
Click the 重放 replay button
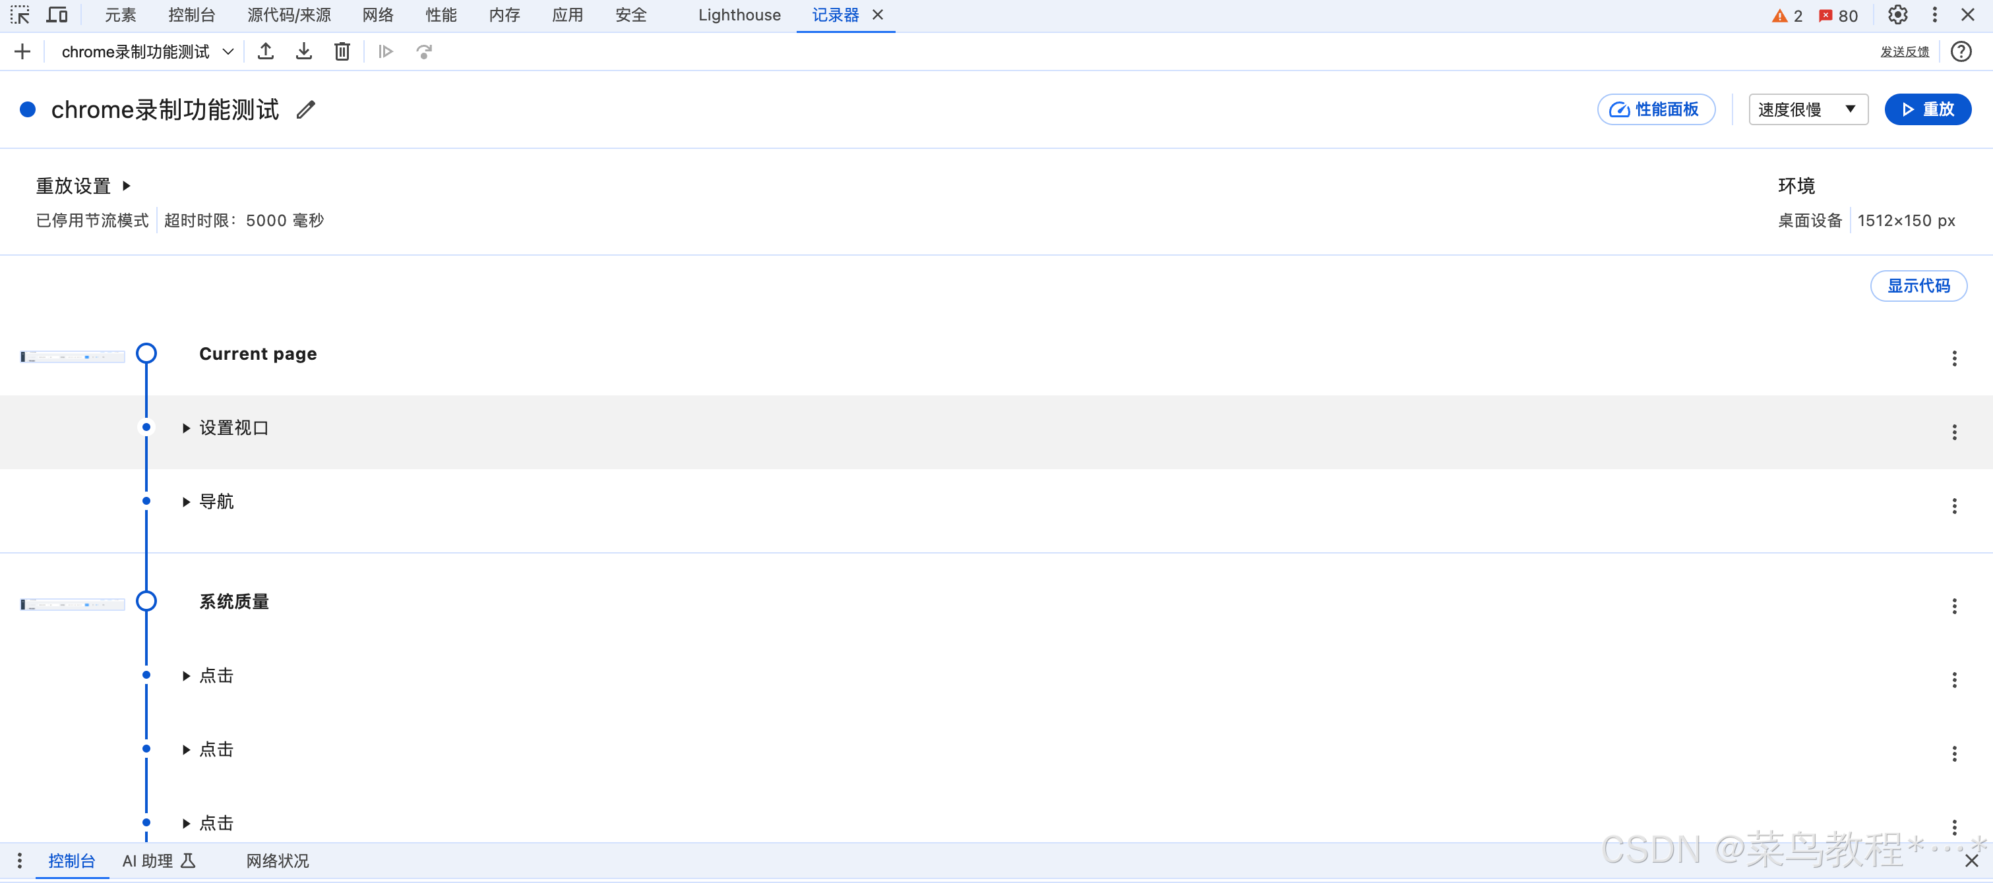point(1927,110)
